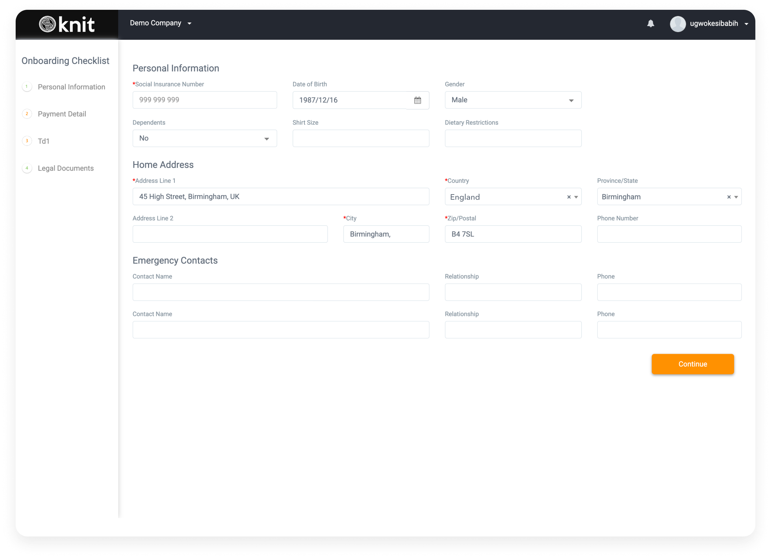The height and width of the screenshot is (558, 771).
Task: Click step 1 circle for Personal Information
Action: click(26, 86)
